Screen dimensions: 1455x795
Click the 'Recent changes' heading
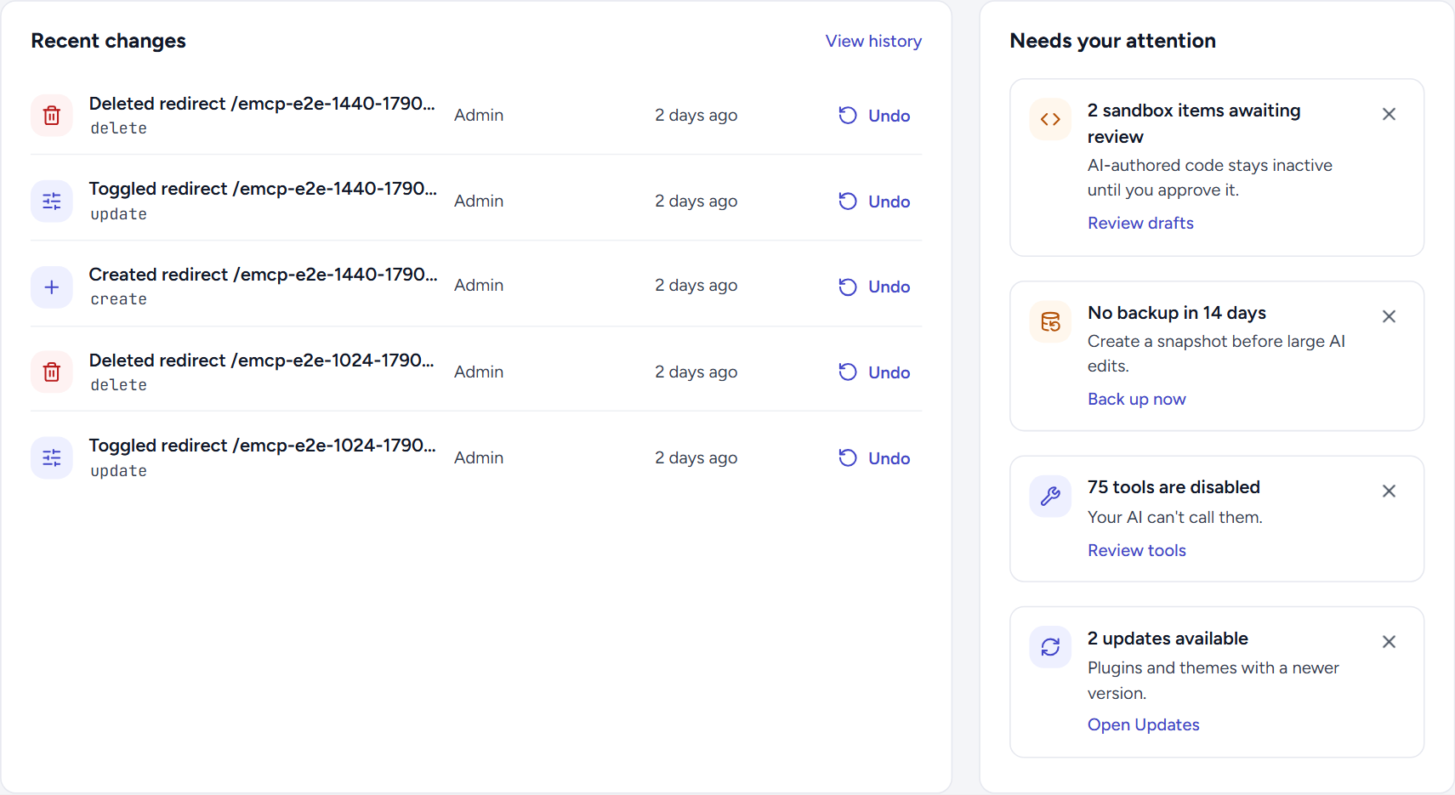click(108, 41)
